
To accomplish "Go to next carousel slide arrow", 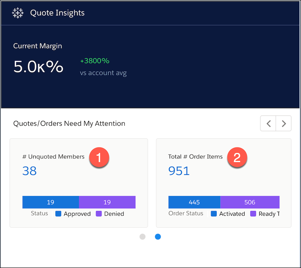I will (284, 123).
